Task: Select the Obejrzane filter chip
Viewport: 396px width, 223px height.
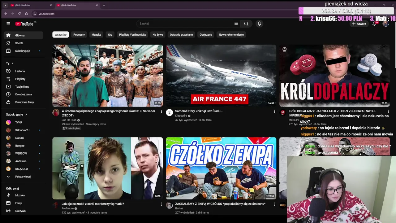Action: point(206,35)
